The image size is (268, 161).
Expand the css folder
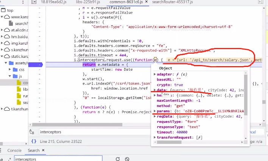coord(10,69)
